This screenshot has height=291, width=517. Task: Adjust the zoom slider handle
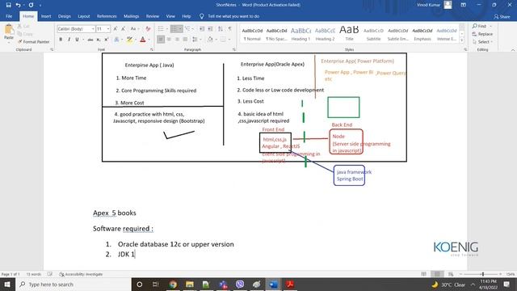click(483, 274)
